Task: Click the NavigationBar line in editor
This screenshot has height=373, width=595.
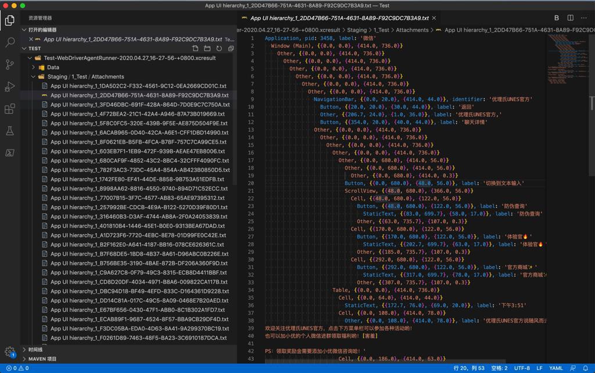Action: pos(423,99)
